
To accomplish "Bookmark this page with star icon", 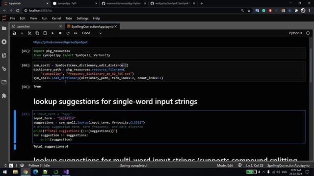I will [249, 11].
